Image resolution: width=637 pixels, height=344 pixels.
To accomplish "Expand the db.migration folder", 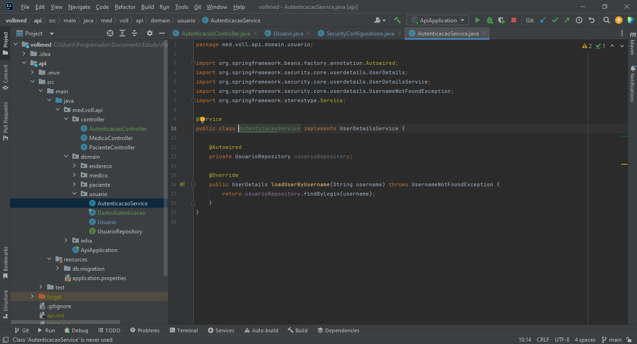I will pyautogui.click(x=57, y=269).
